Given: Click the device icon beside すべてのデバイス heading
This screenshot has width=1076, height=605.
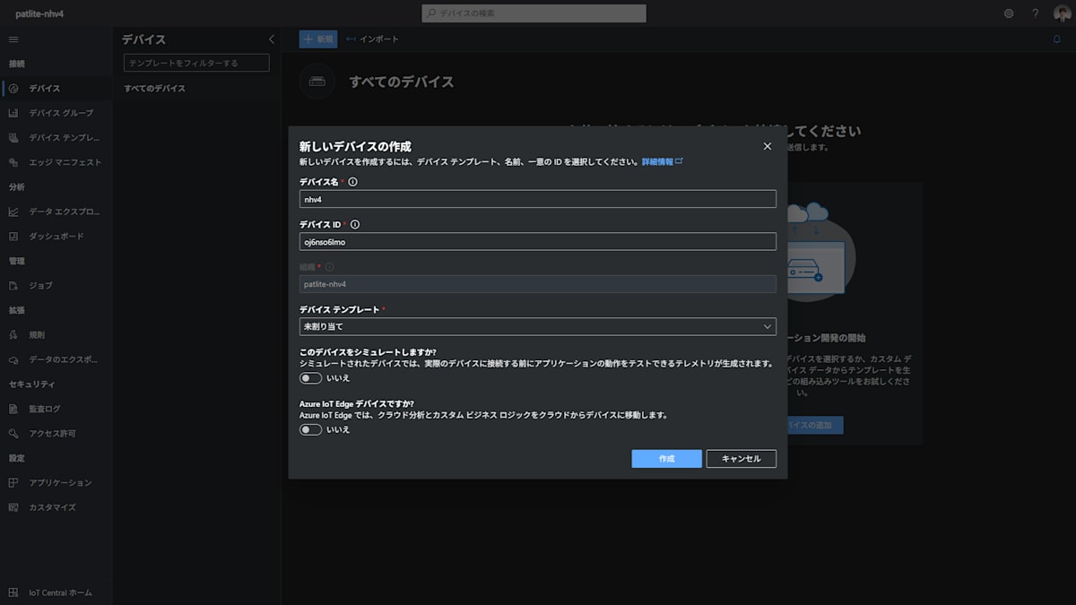Looking at the screenshot, I should point(317,82).
